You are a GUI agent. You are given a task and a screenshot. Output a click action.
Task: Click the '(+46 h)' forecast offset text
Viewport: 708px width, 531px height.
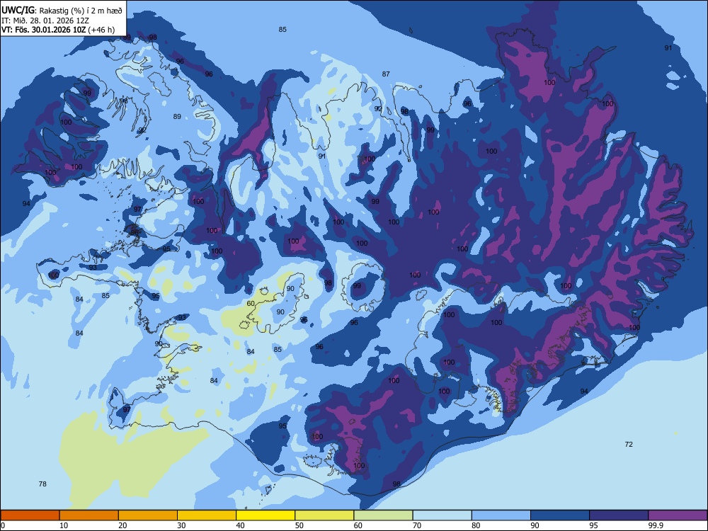pyautogui.click(x=101, y=30)
